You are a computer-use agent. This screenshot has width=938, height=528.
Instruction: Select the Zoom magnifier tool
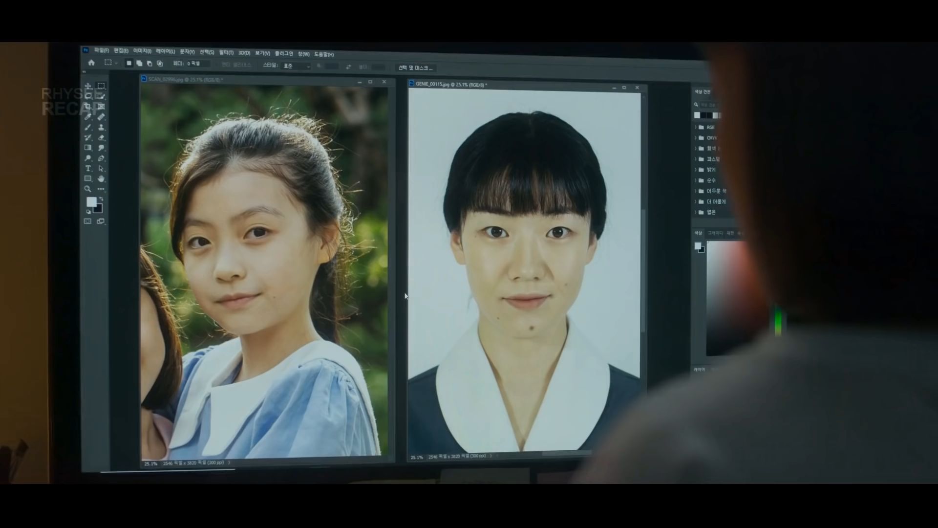click(88, 189)
